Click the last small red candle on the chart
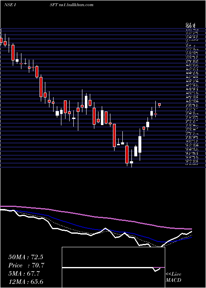206x288 pixels. coord(159,105)
